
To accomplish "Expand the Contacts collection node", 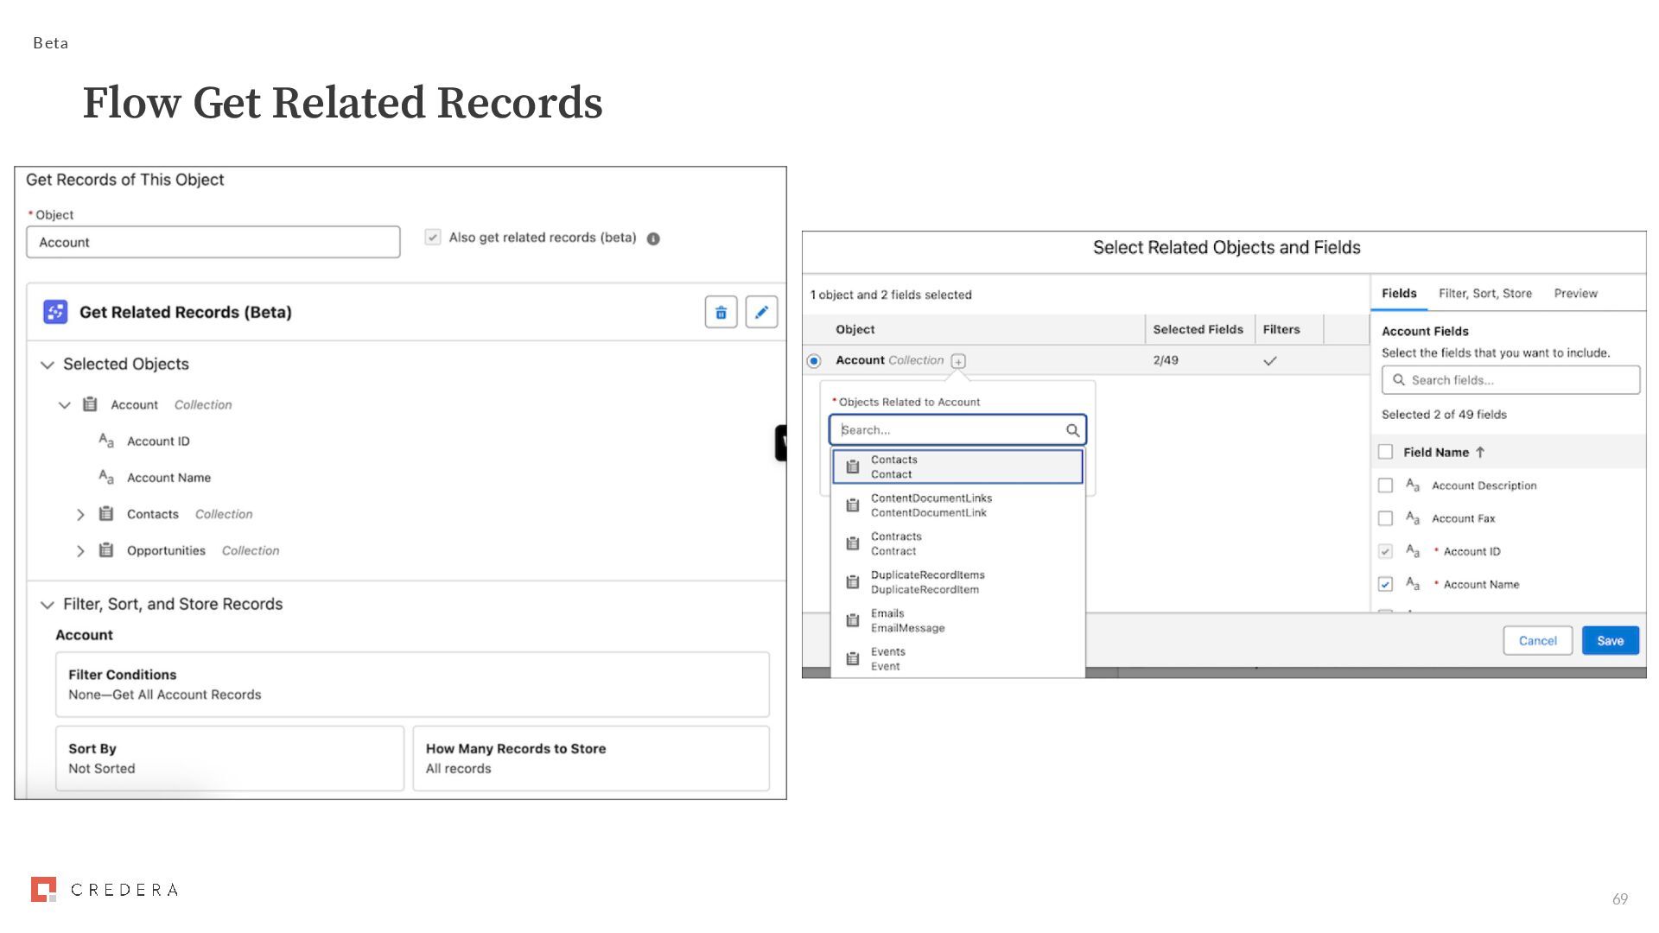I will 80,515.
